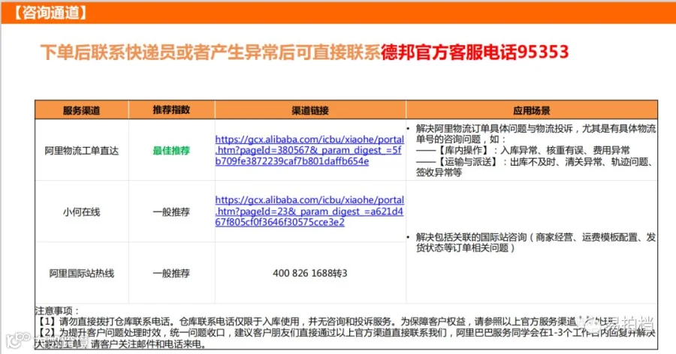Click the 解决包括关联的国际站咨询 bullet text
The image size is (676, 354).
click(x=536, y=242)
